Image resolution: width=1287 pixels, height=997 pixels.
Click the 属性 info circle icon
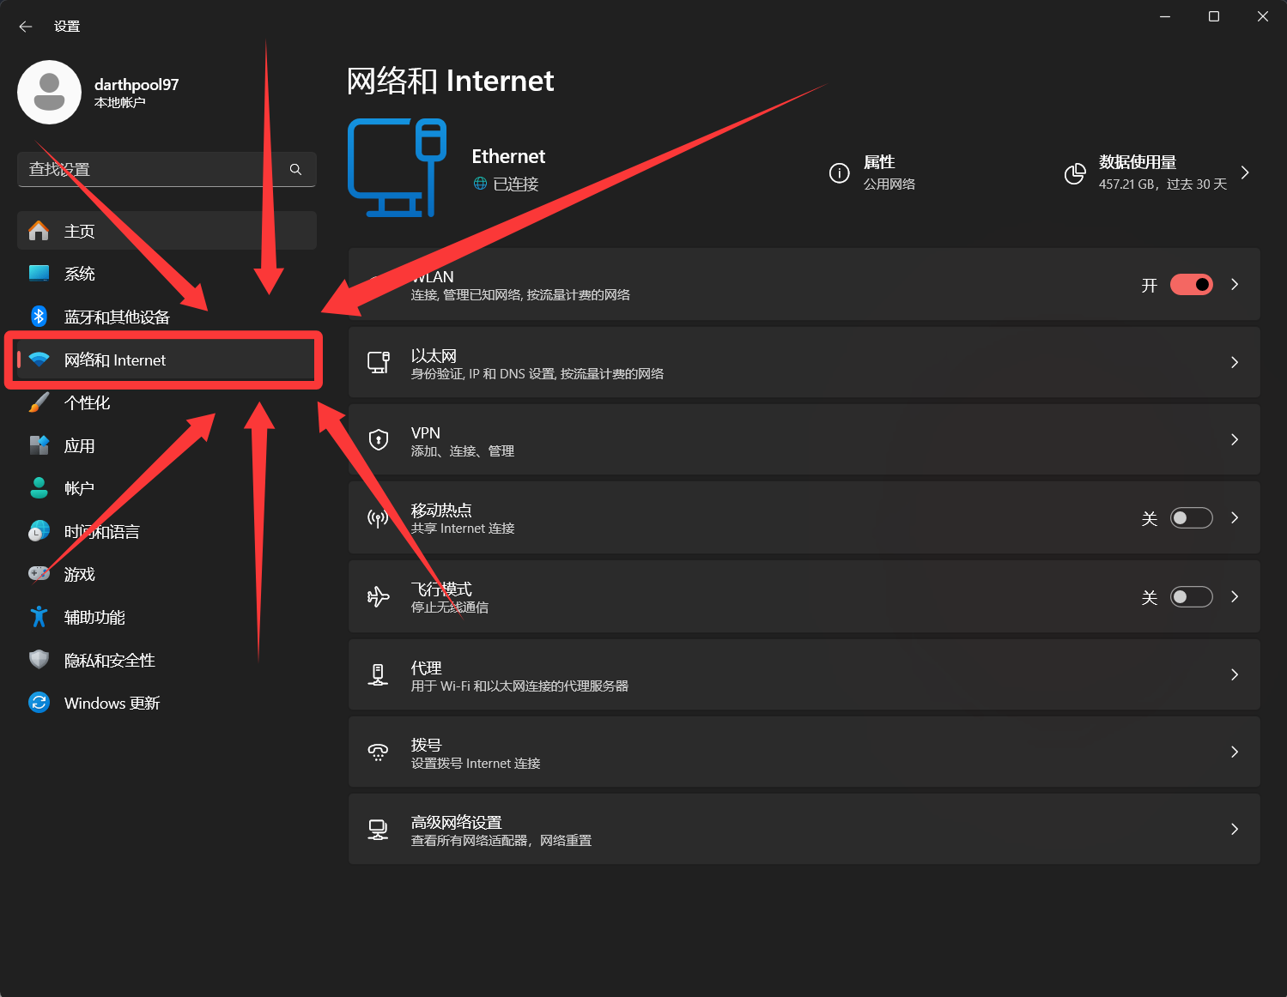pos(839,173)
